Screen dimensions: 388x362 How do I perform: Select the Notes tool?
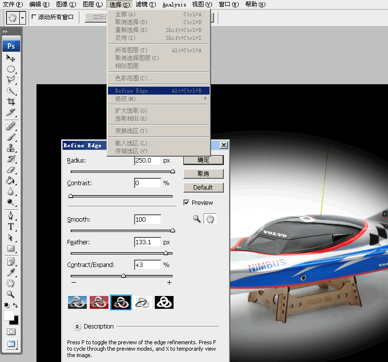[10, 262]
